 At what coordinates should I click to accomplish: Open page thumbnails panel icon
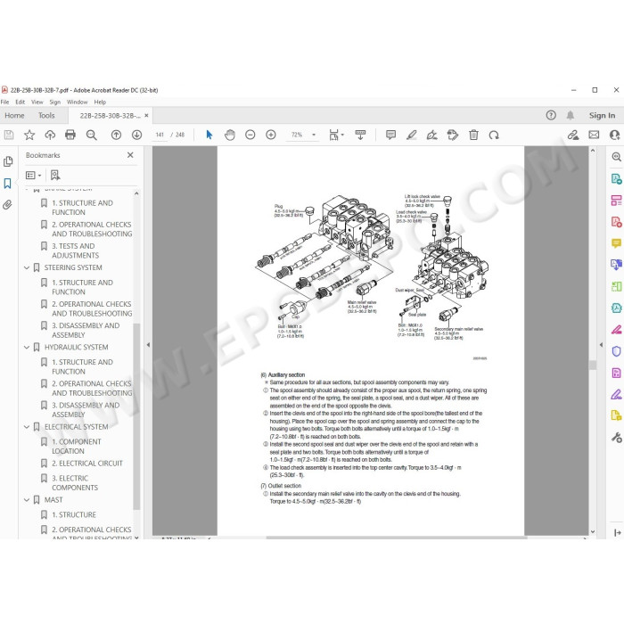click(x=8, y=161)
